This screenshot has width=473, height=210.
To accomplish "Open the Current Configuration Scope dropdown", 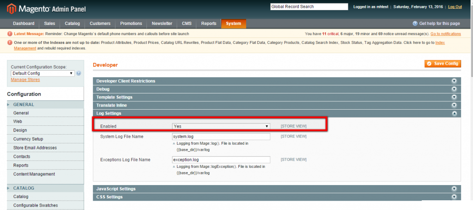I will tap(42, 74).
